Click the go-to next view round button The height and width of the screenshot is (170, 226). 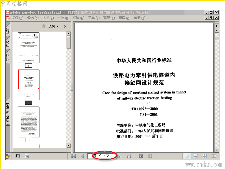pos(150,156)
